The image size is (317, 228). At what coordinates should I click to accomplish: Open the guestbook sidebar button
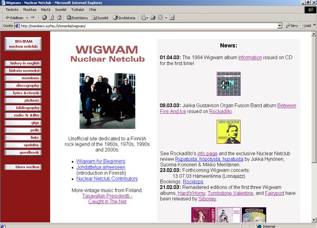coord(23,153)
